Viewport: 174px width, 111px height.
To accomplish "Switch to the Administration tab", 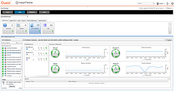I will [x=42, y=21].
